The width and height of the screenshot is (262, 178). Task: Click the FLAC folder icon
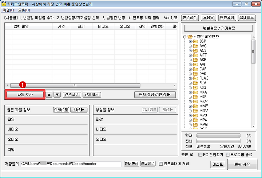(195, 78)
